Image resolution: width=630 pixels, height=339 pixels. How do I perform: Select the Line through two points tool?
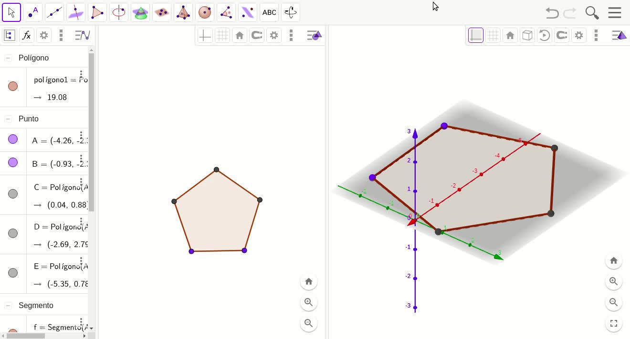pyautogui.click(x=54, y=12)
